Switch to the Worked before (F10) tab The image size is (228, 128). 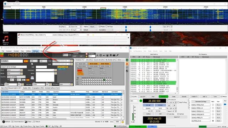point(52,88)
